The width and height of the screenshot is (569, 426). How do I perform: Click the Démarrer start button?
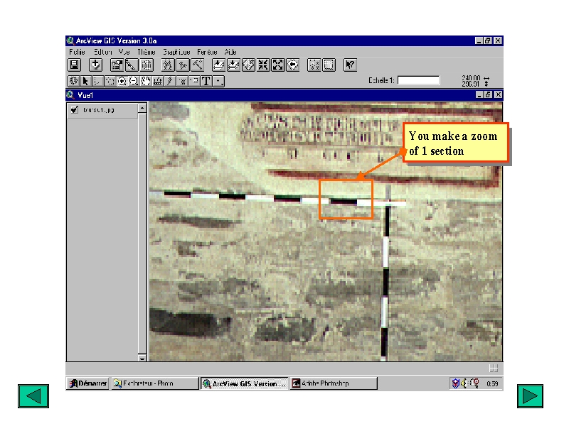coord(88,383)
